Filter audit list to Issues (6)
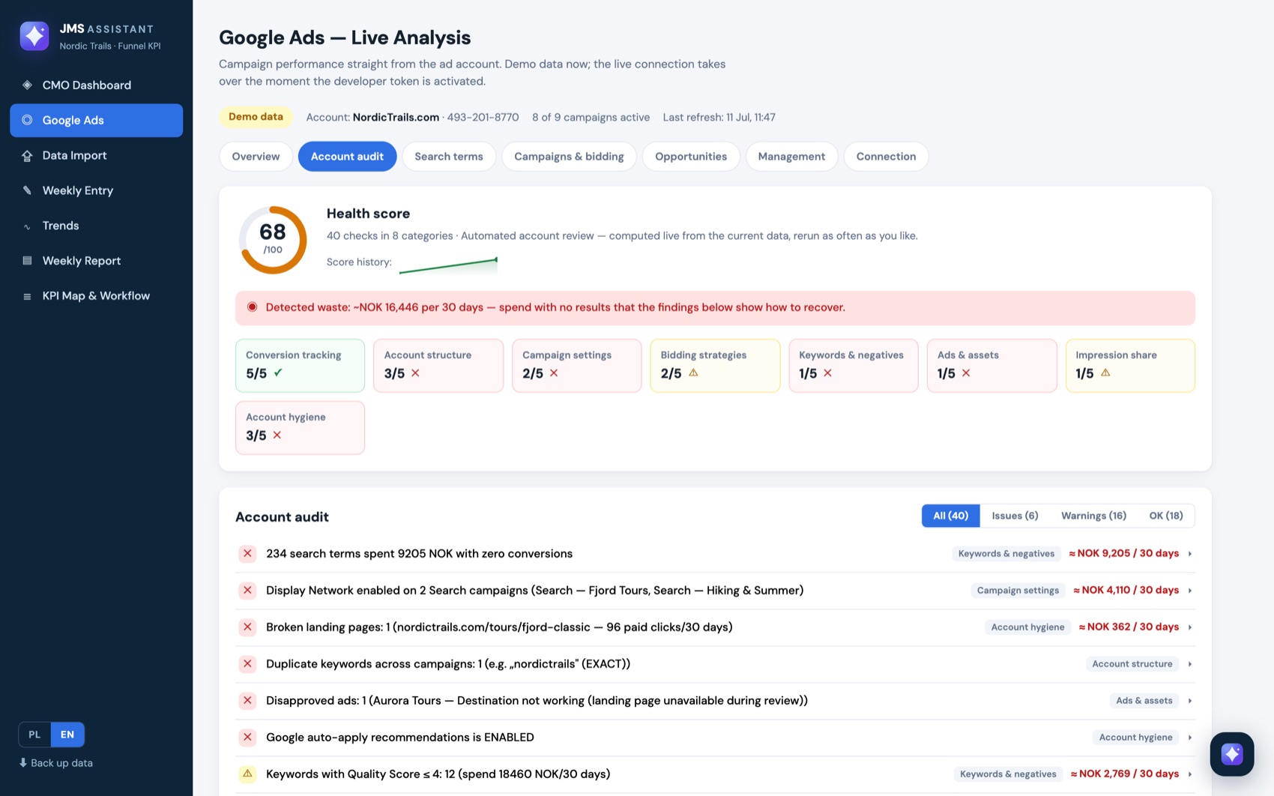Viewport: 1274px width, 796px height. click(1015, 516)
